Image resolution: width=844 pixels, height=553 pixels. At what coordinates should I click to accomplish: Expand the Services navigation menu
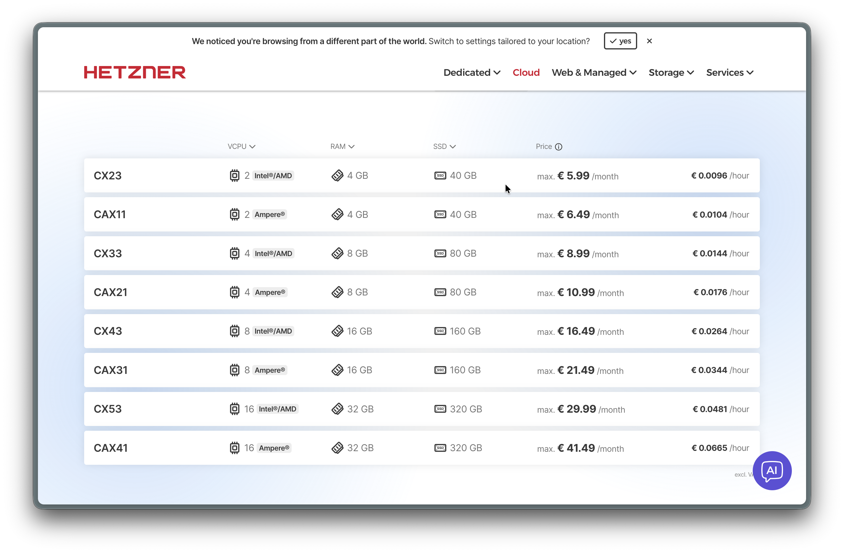(x=729, y=73)
